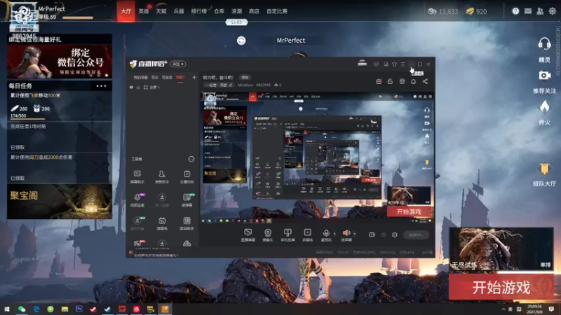The height and width of the screenshot is (315, 561).
Task: Add a new scene with plus button
Action: (194, 78)
